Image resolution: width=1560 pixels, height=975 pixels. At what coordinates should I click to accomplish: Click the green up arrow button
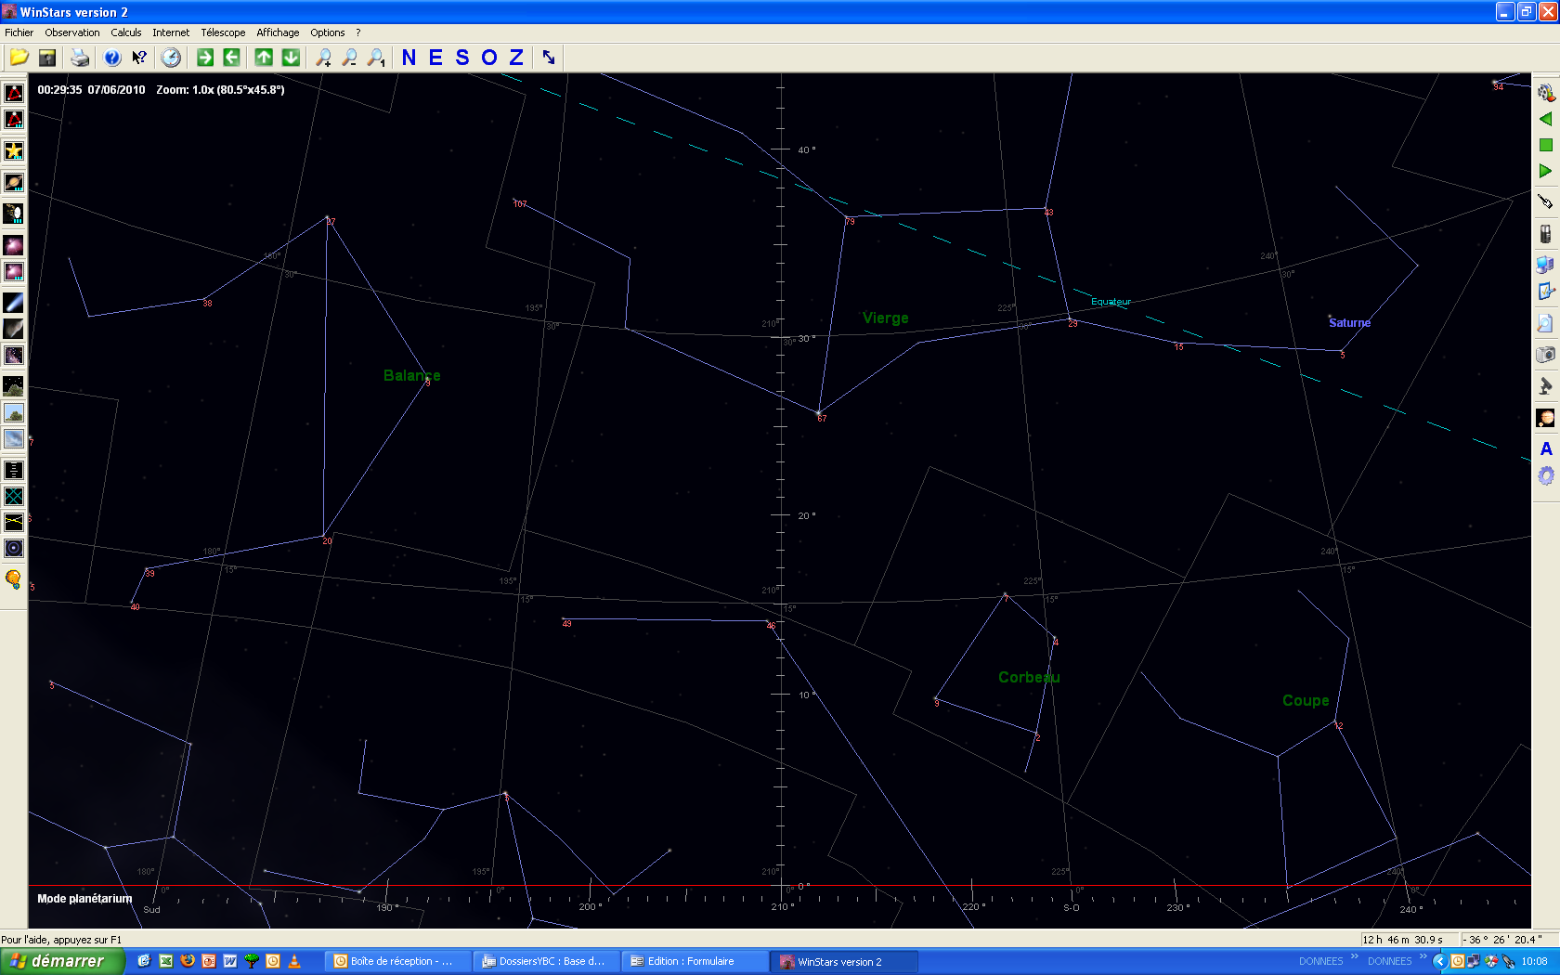pos(265,58)
